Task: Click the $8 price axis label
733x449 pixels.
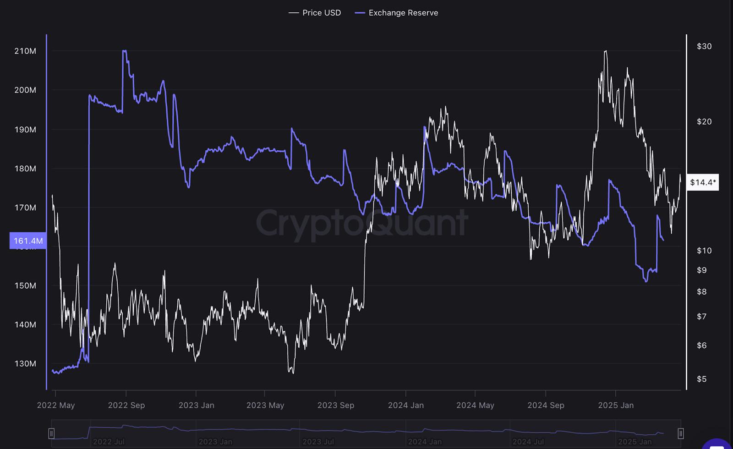Action: pos(702,291)
